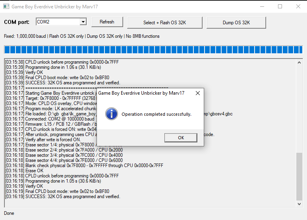Click 03:15:39 'SUCCESS: 32K OS area' log line
307x220 pixels.
pos(63,83)
